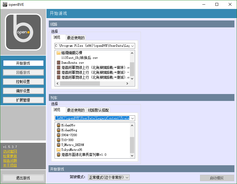Select DemoRoute.csv in route list
The width and height of the screenshot is (237, 184).
click(x=72, y=63)
